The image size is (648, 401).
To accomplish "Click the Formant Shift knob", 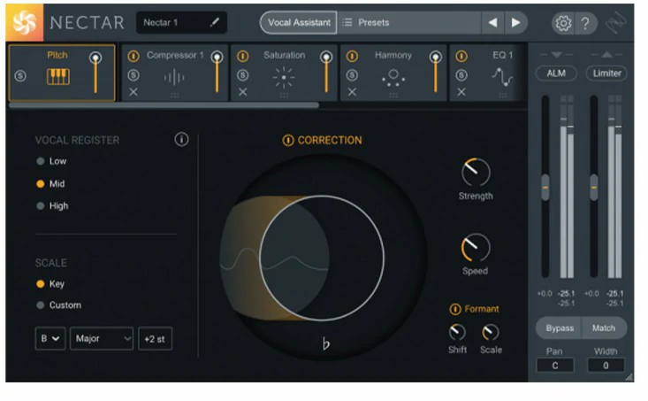I will [x=457, y=332].
